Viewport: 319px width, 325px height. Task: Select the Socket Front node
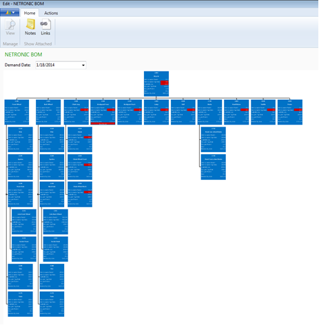(x=24, y=249)
